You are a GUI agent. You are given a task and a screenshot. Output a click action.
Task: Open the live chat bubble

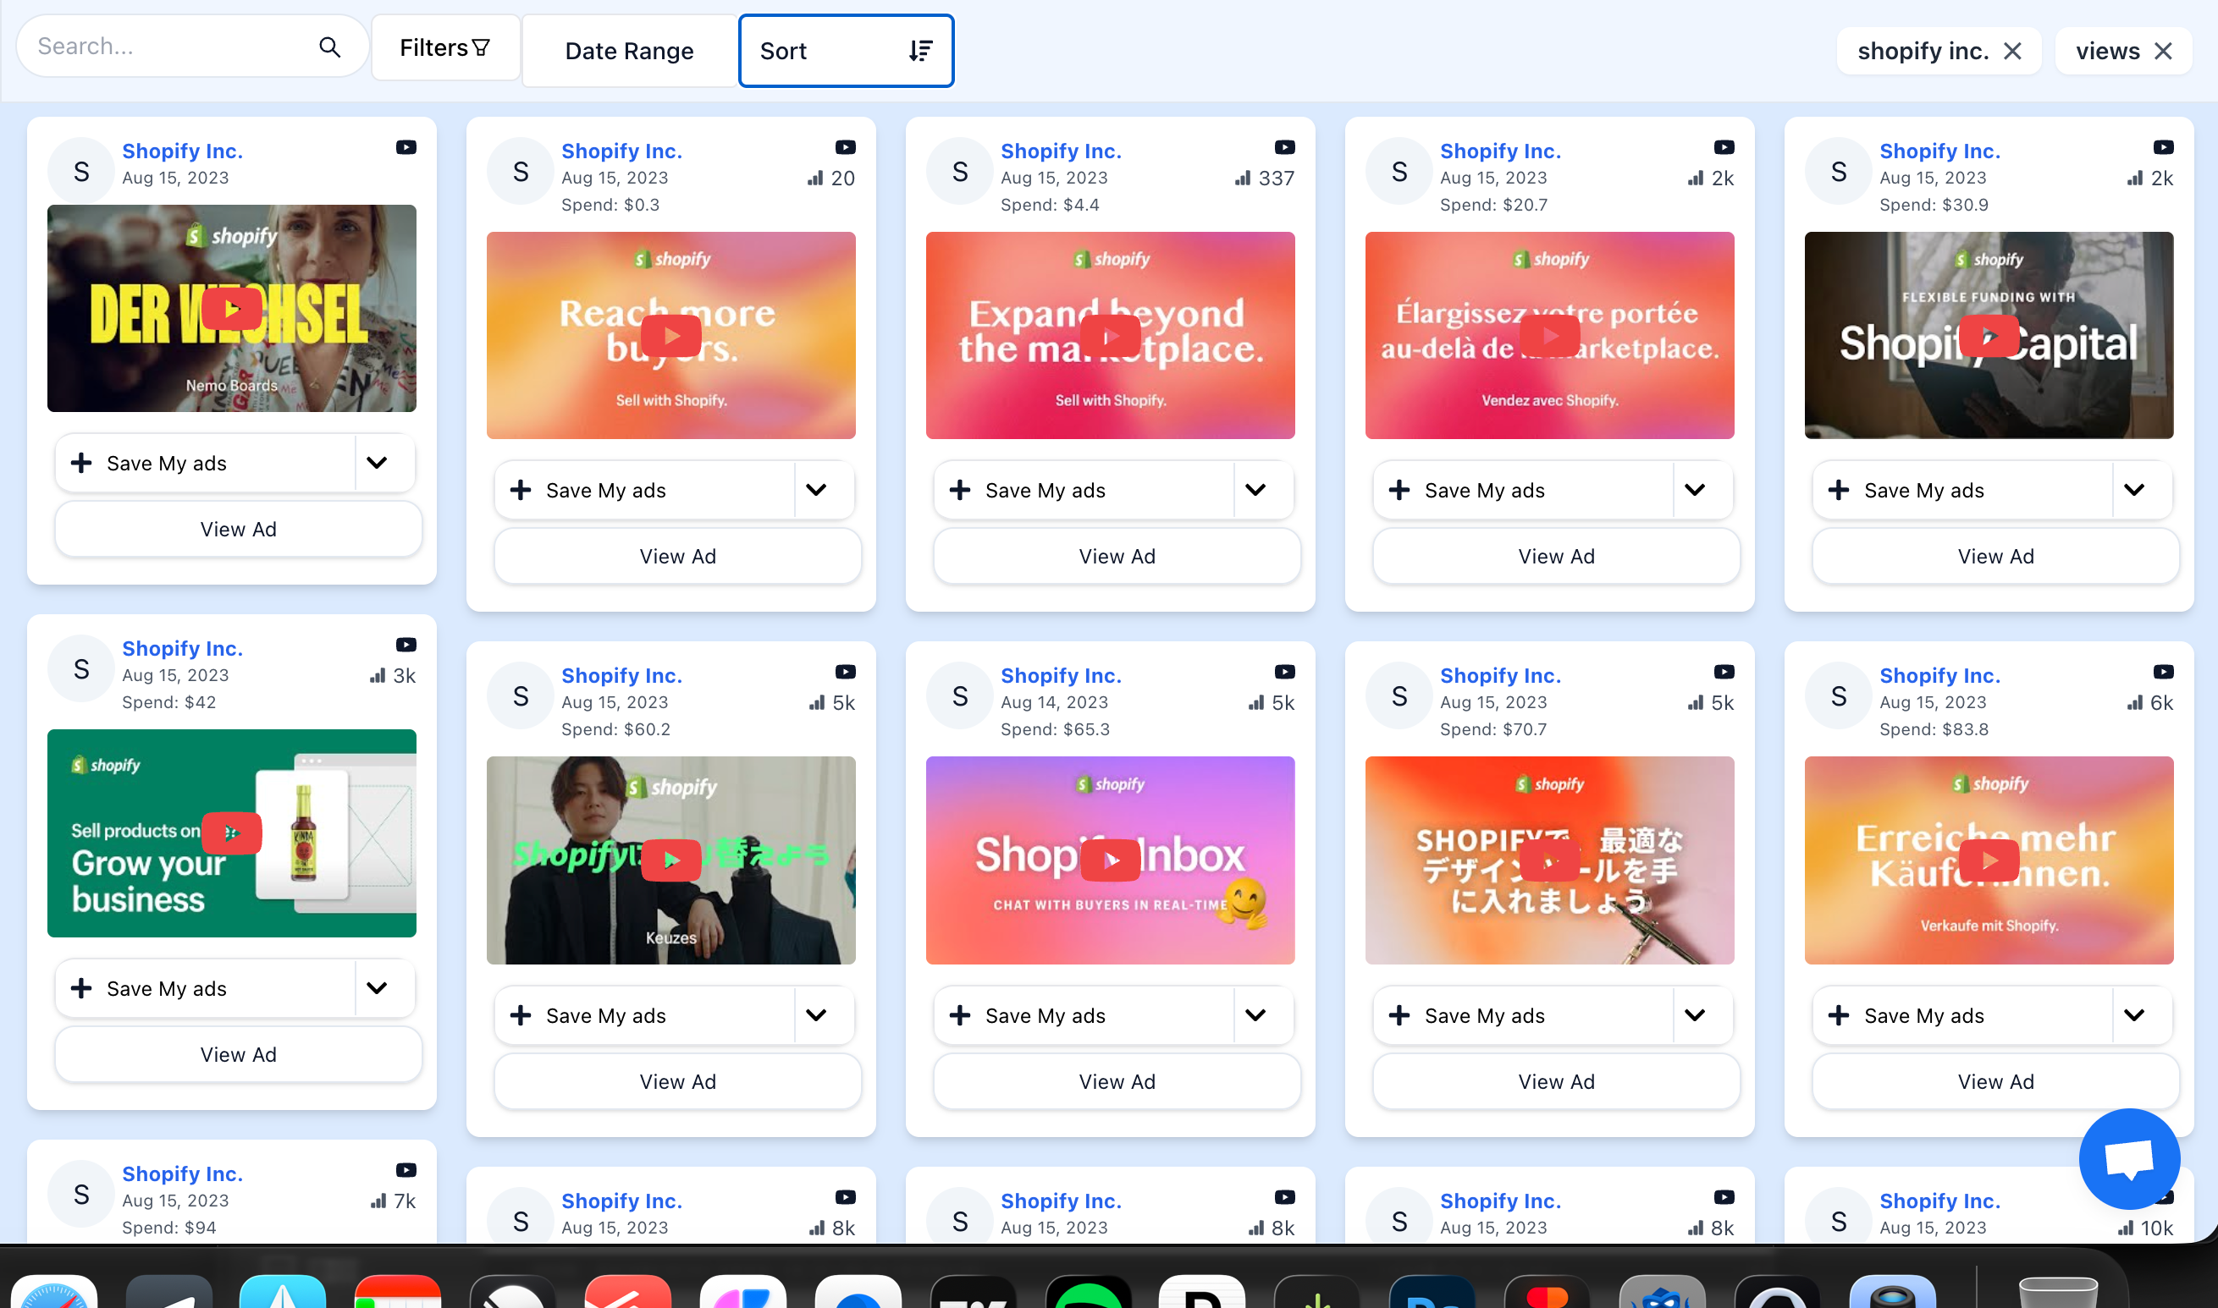pyautogui.click(x=2129, y=1158)
